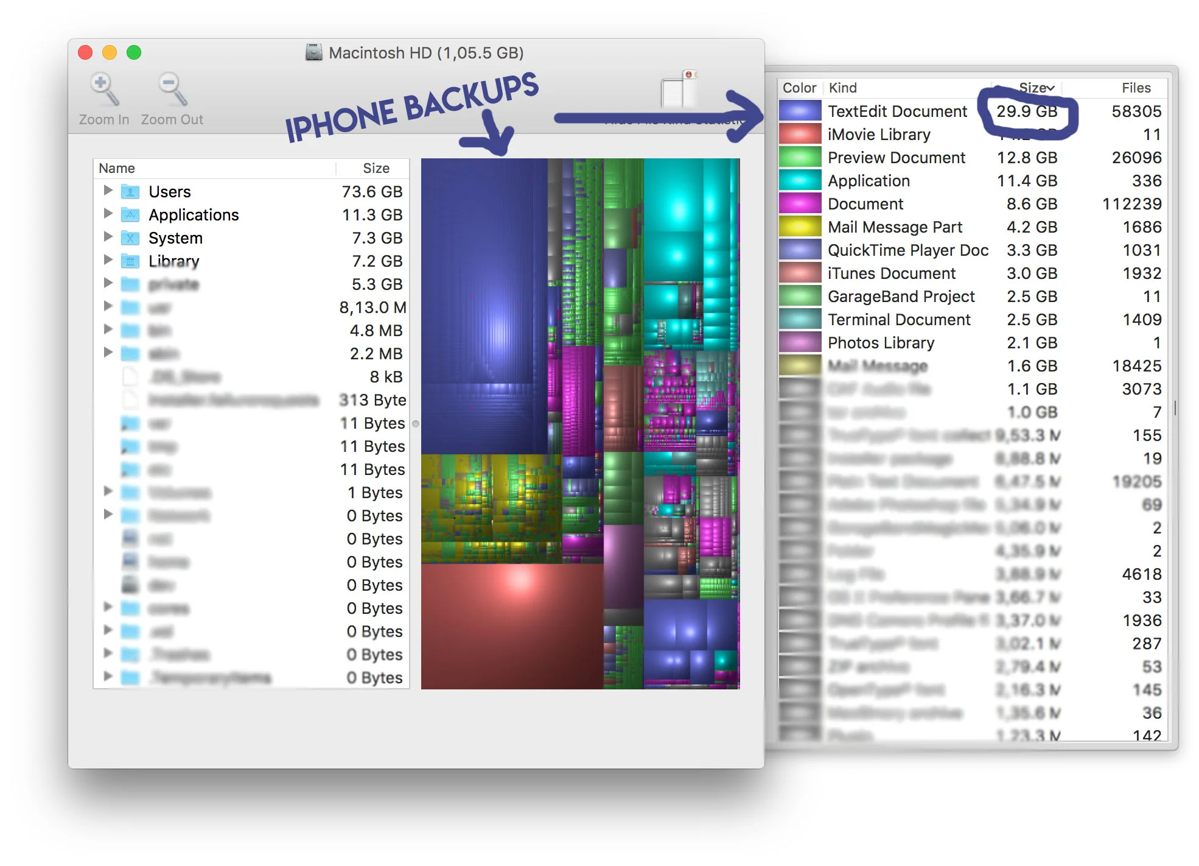Screen dimensions: 1199x866
Task: Expand the Users folder disclosure triangle
Action: tap(108, 191)
